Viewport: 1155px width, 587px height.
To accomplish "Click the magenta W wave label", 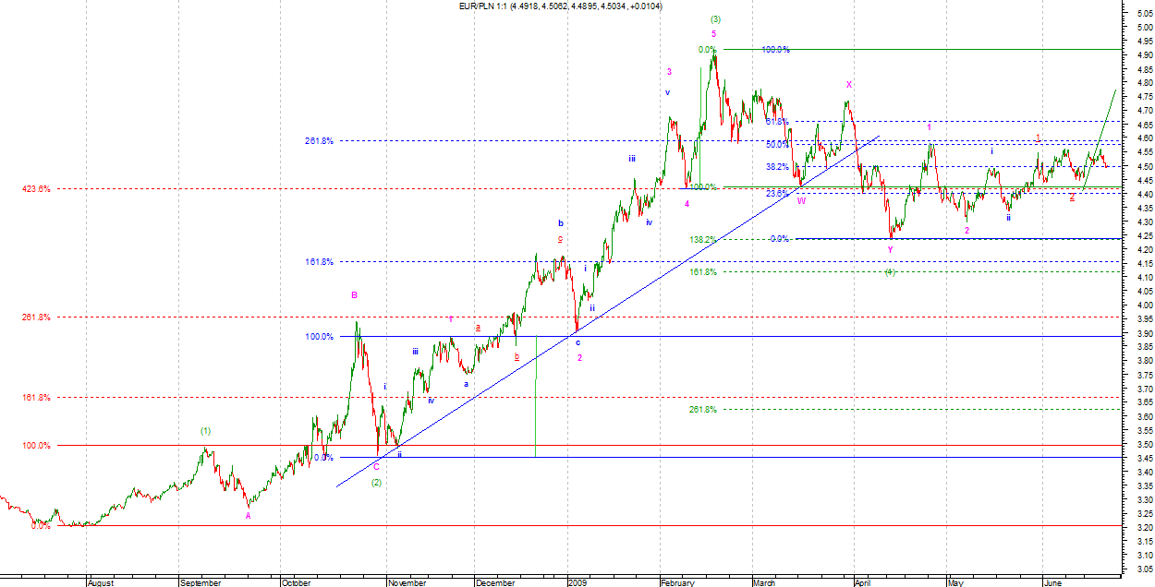I will click(801, 200).
